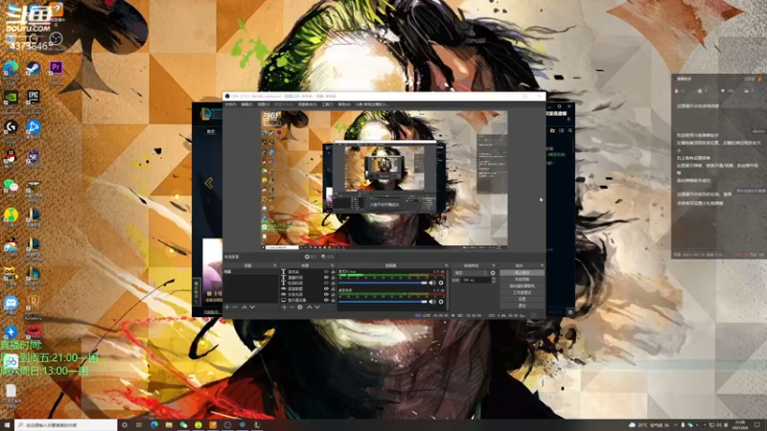The image size is (767, 431).
Task: Click Start Virtual Camera button
Action: point(522,285)
